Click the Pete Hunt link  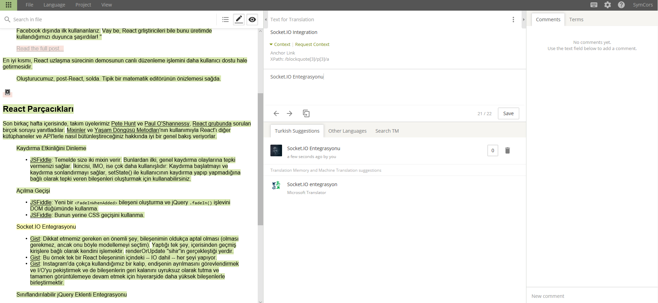point(123,123)
